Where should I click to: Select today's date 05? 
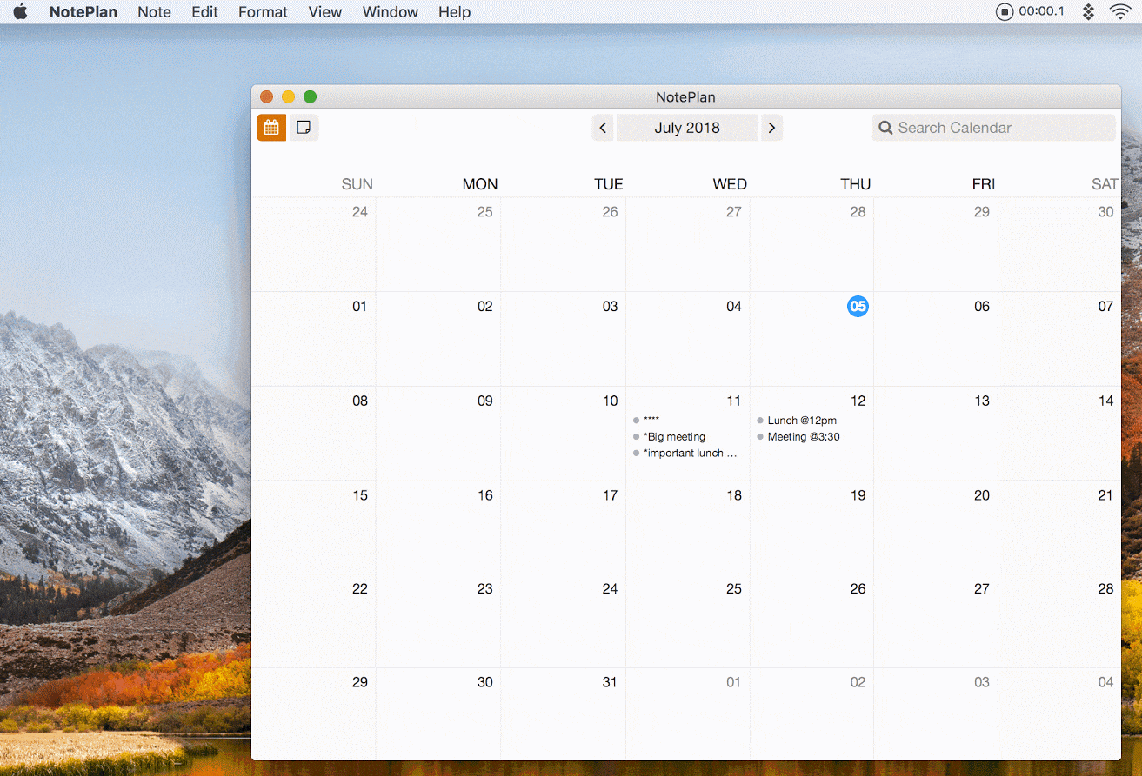[x=858, y=306]
